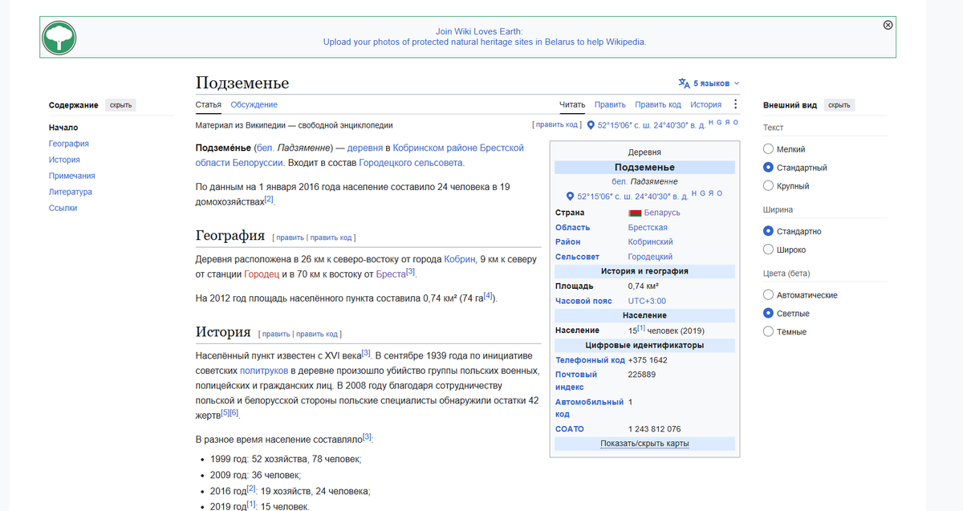Screen dimensions: 963x511
Task: Open the Бреста link
Action: [390, 274]
